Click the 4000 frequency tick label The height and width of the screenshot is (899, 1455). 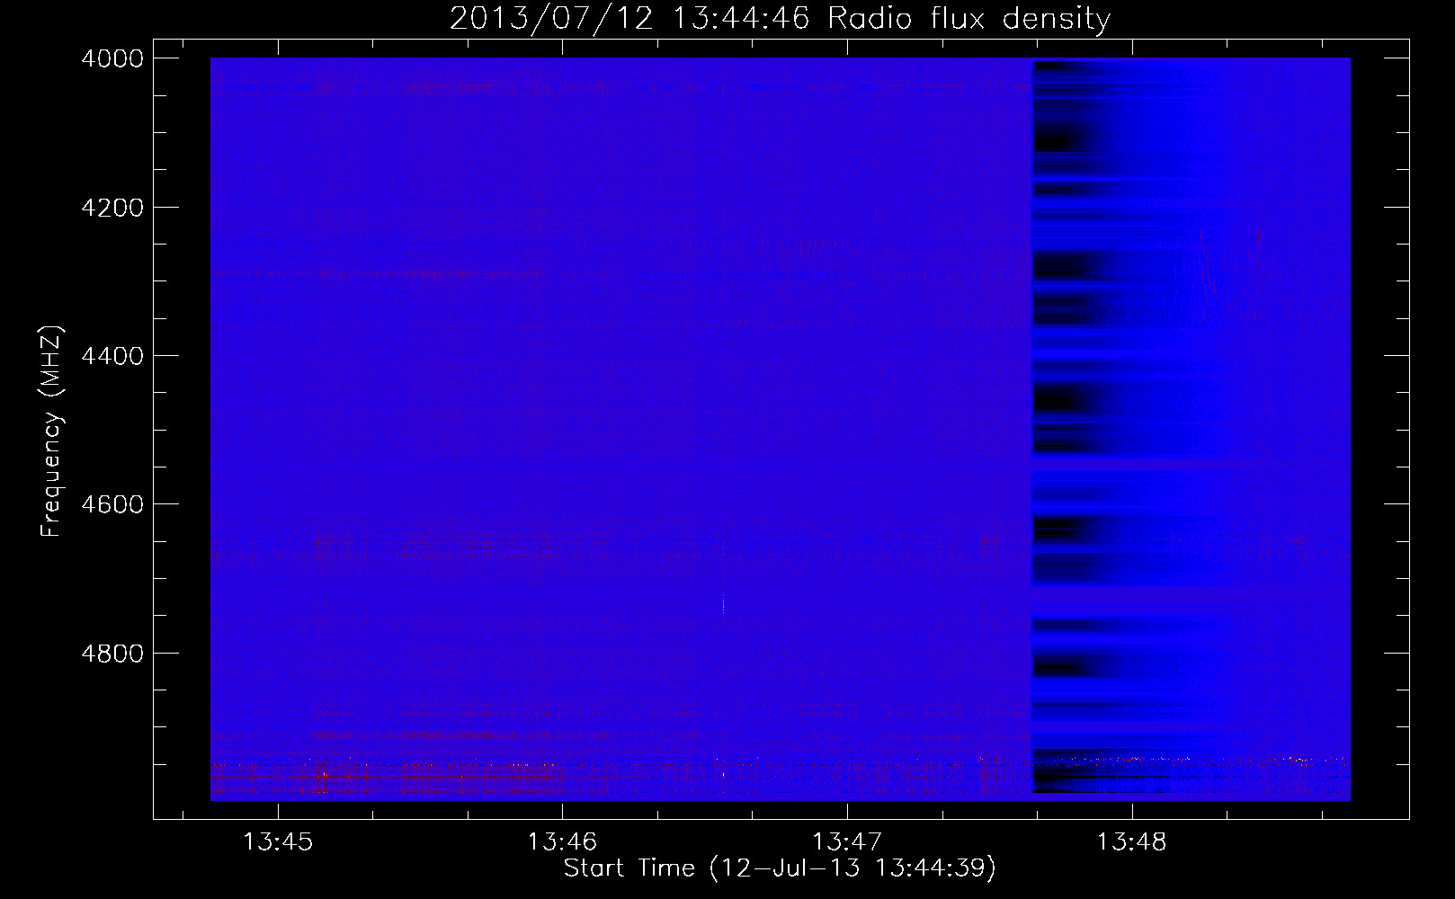coord(112,58)
